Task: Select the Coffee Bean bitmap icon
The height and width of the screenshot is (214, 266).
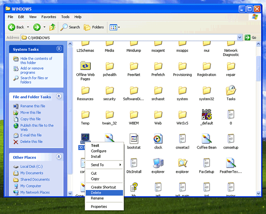Action: point(206,139)
